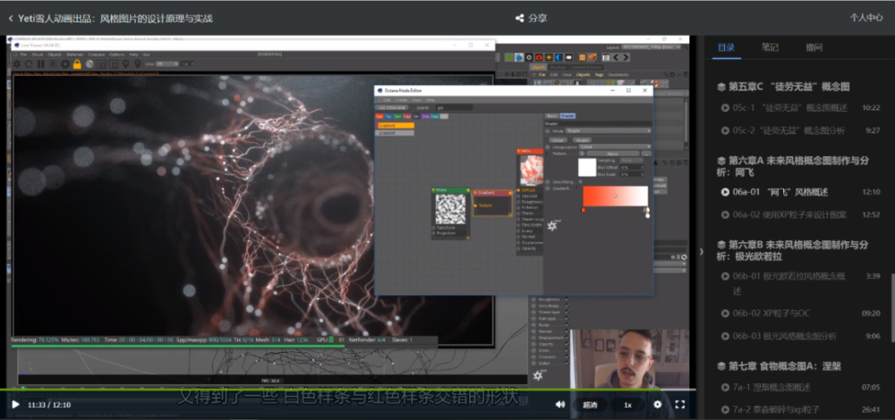Click the purple Ems filter tag
This screenshot has width=895, height=420.
[x=425, y=116]
